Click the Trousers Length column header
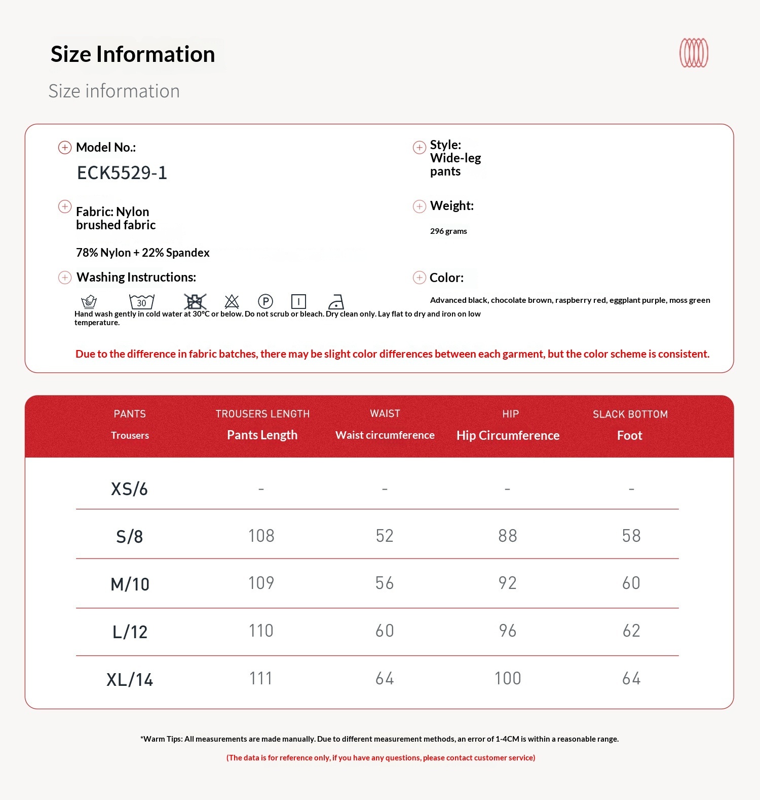The image size is (760, 800). pos(262,425)
